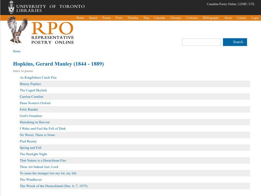Select Glossary from the navigation bar
The height and width of the screenshot is (196, 261).
tap(176, 18)
